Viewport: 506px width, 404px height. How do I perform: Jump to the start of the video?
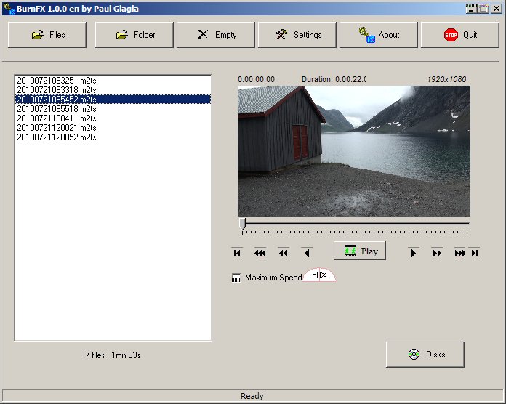coord(237,253)
